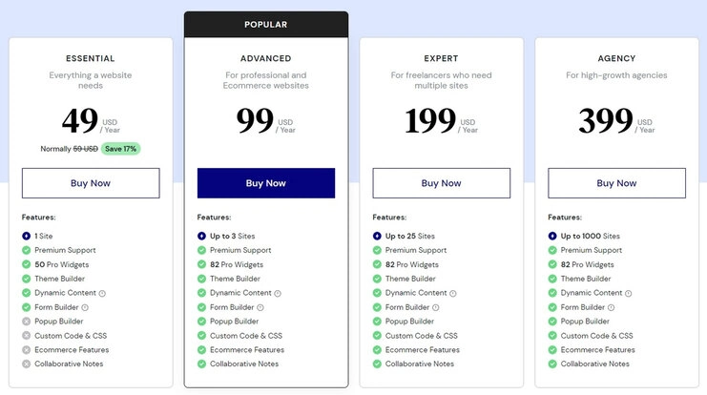Viewport: 707px width, 395px height.
Task: Open info tooltip for Advanced Form Builder
Action: [260, 307]
